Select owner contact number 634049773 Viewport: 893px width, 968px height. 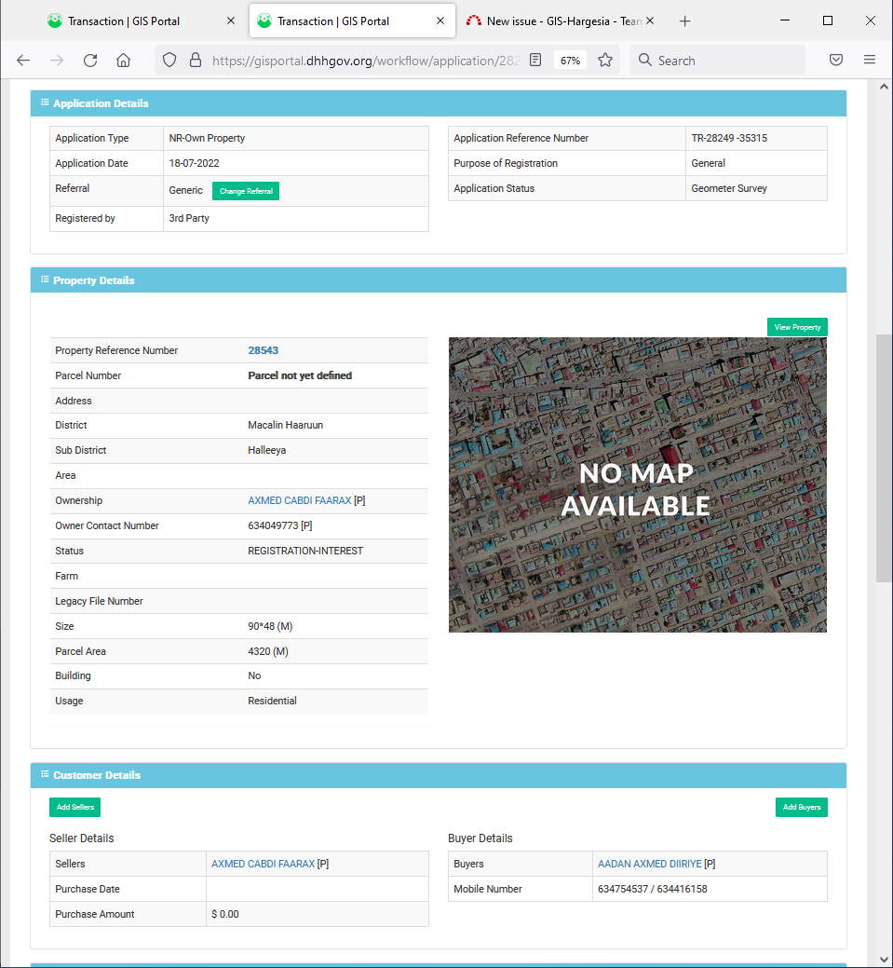274,525
